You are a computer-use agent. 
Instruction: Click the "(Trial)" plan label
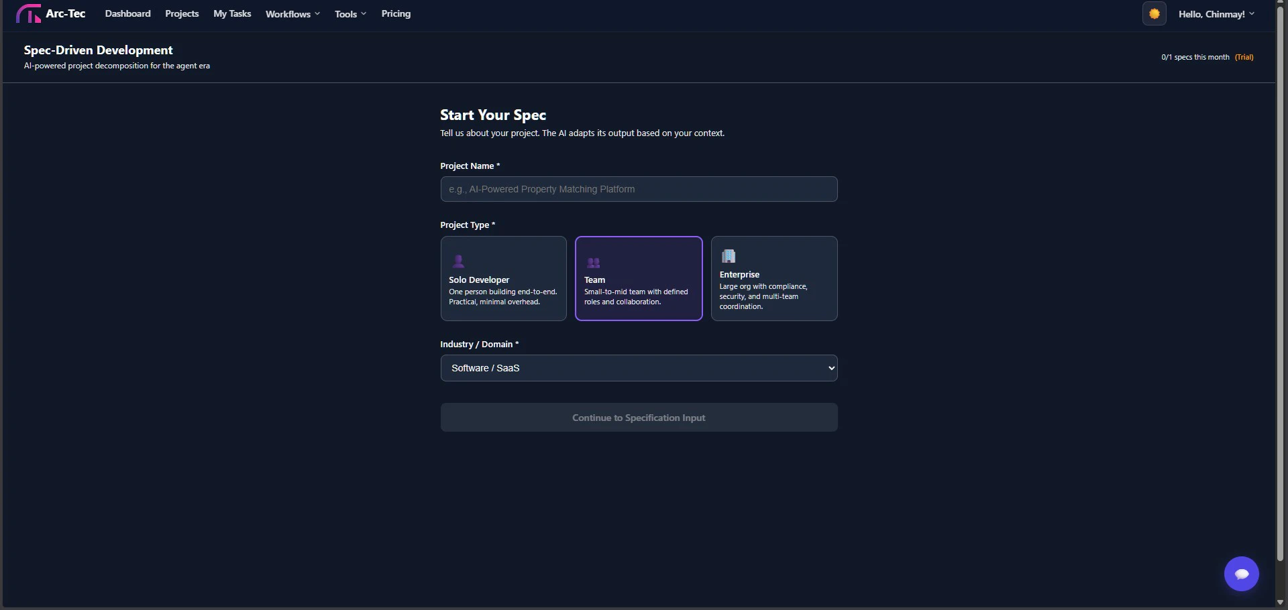click(x=1244, y=57)
